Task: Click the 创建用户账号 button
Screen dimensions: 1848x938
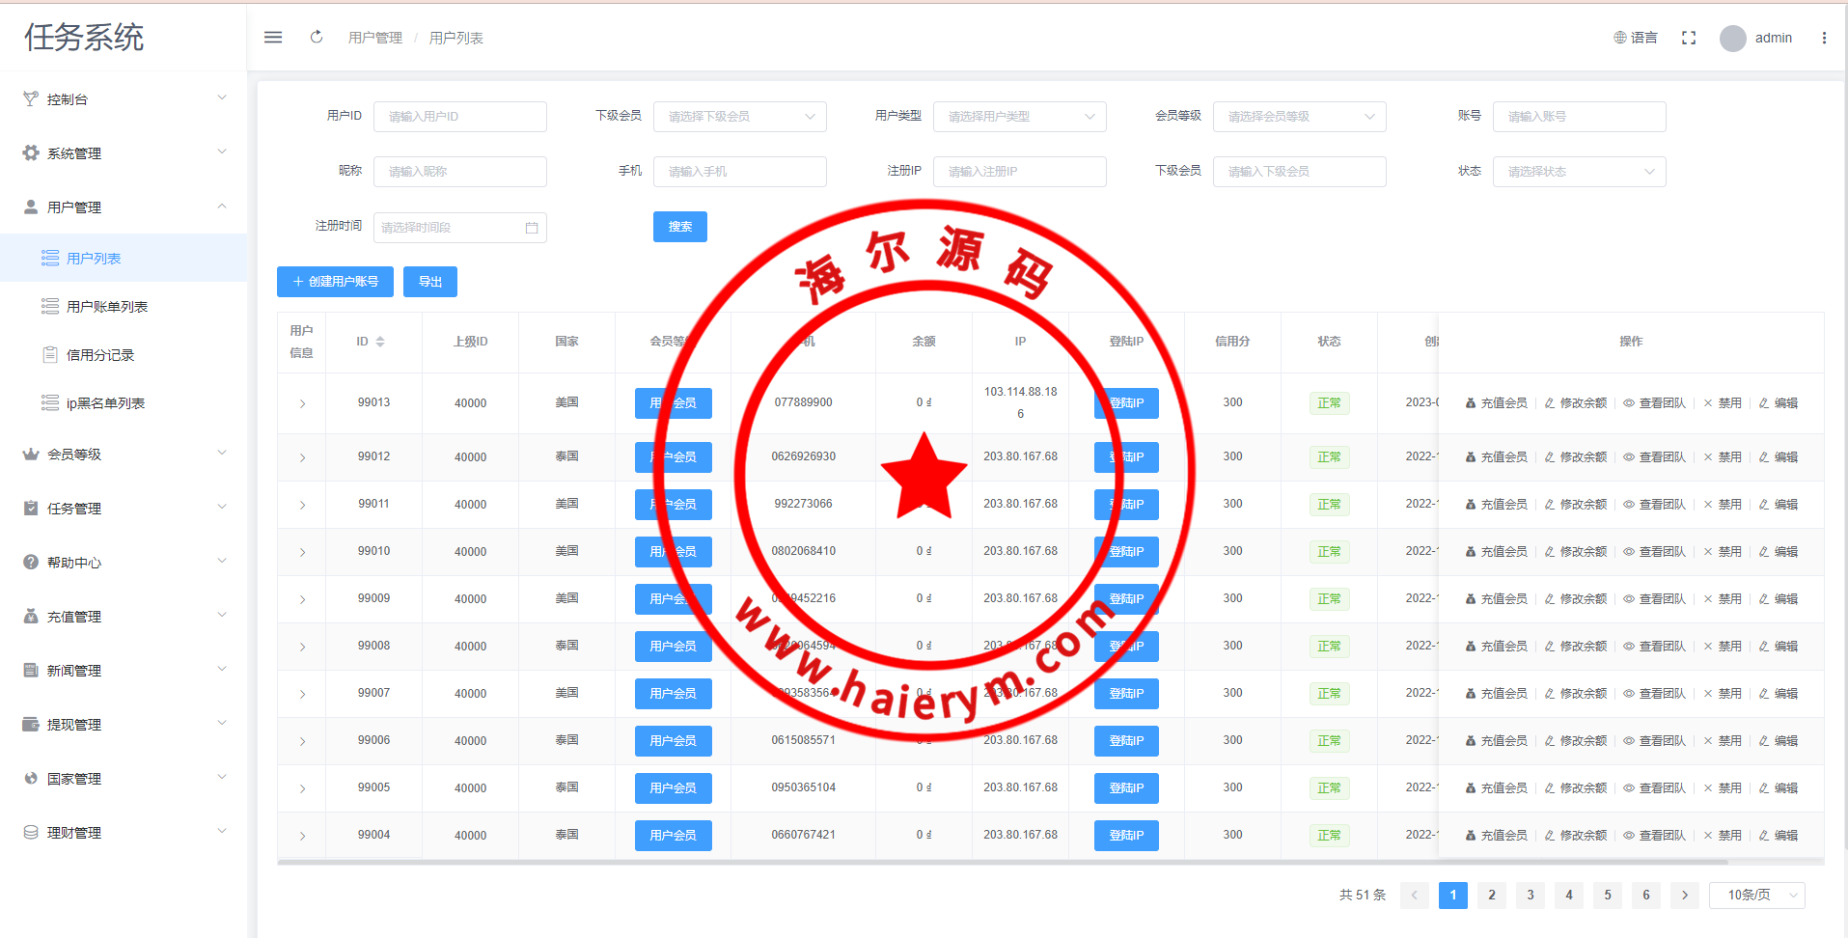Action: 335,282
